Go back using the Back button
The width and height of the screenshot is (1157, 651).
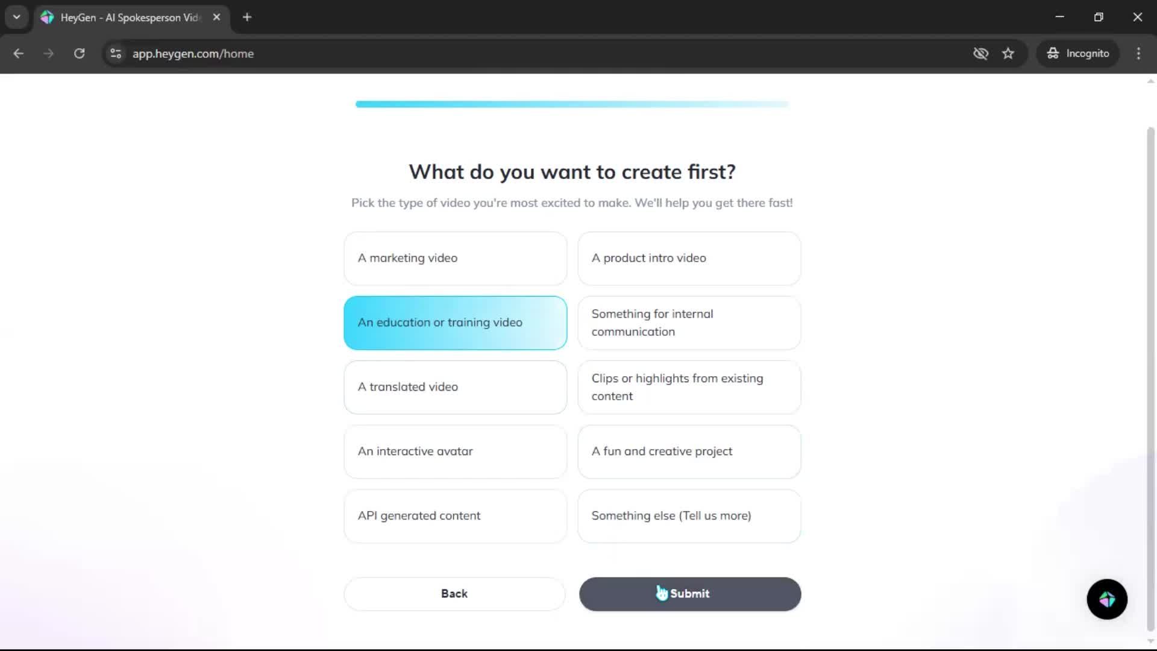point(454,594)
